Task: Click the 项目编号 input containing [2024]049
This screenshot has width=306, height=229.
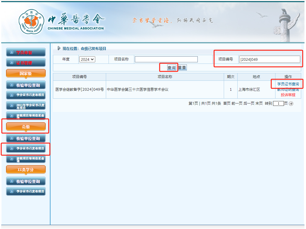Action: [269, 59]
